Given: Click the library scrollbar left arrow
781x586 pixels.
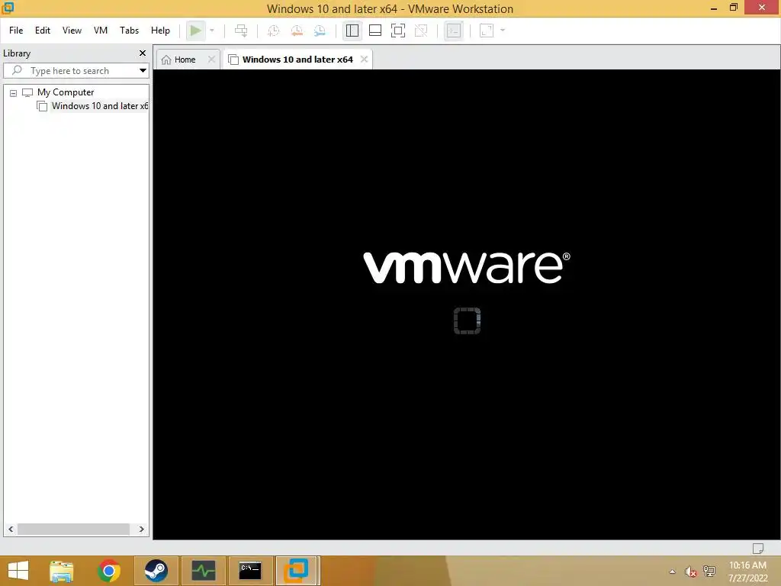Looking at the screenshot, I should point(11,530).
